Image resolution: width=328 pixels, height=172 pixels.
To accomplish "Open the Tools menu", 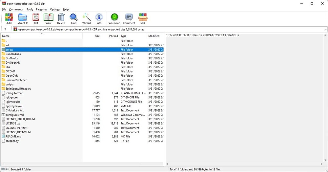I will (x=30, y=9).
